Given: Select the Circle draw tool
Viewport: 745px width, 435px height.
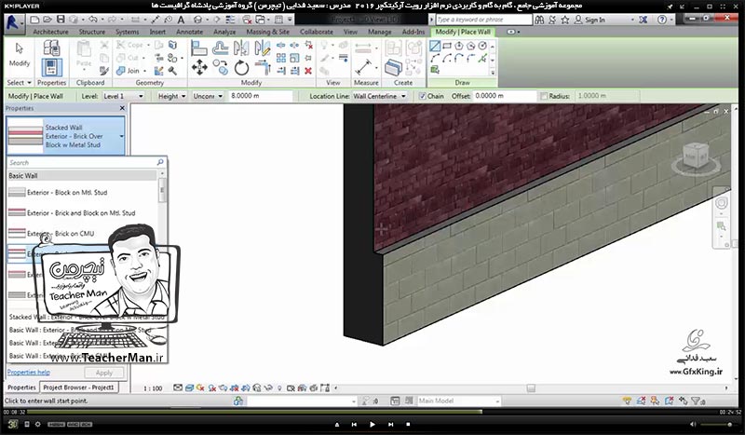Looking at the screenshot, I should pyautogui.click(x=482, y=46).
